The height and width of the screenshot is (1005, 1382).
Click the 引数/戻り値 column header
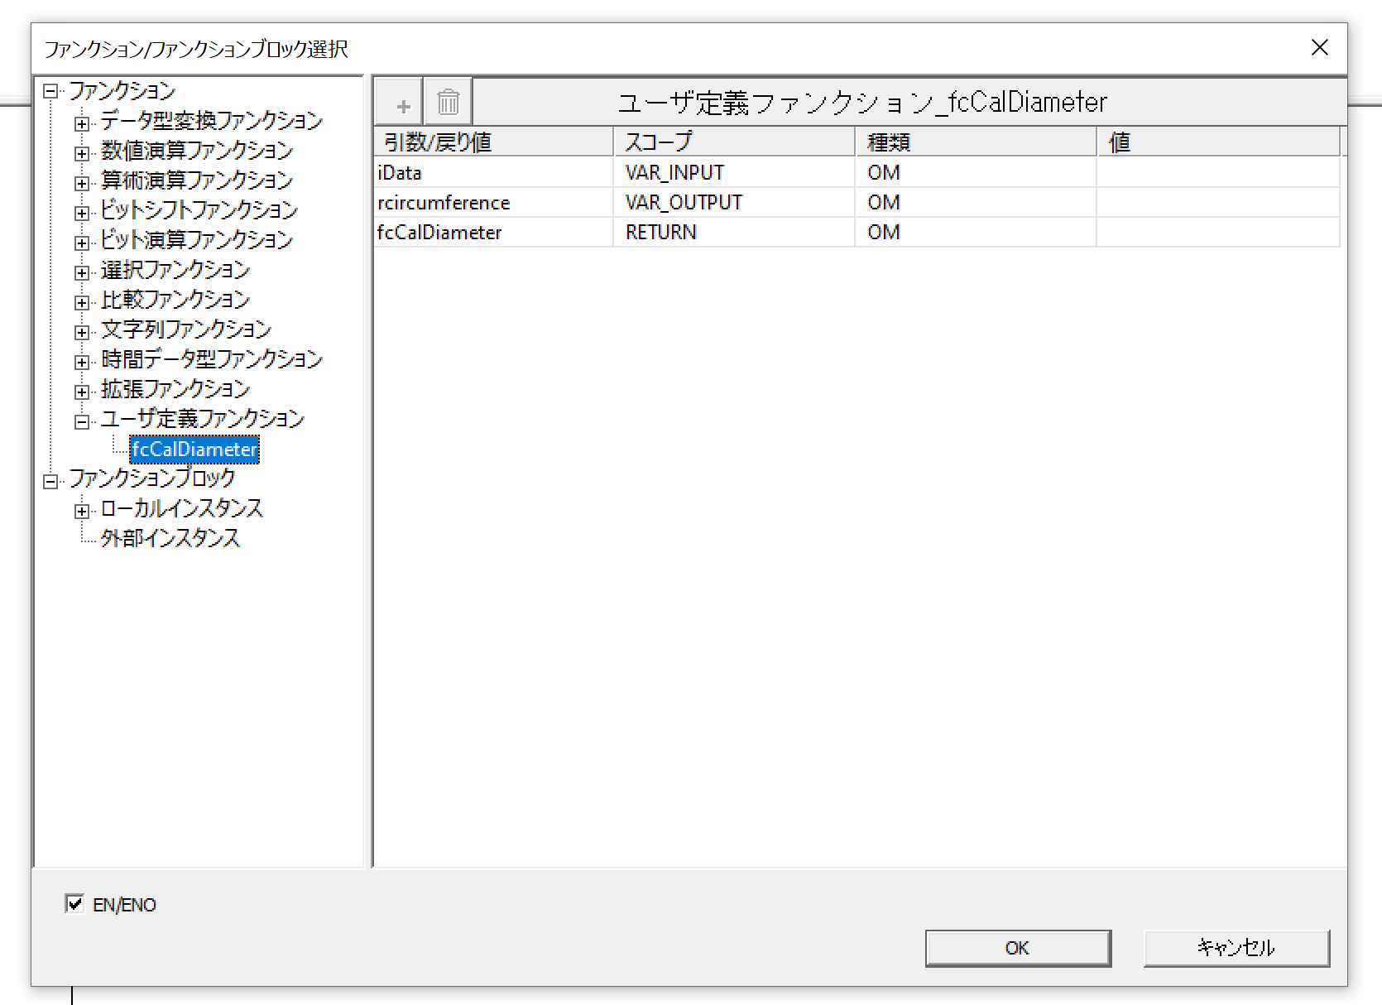click(x=492, y=142)
